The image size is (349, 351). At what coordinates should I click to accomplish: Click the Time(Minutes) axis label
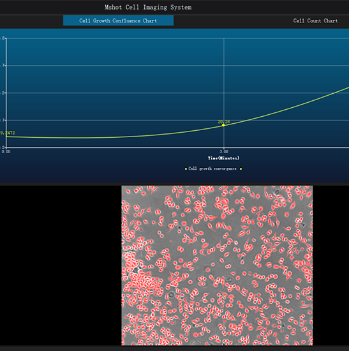(224, 158)
